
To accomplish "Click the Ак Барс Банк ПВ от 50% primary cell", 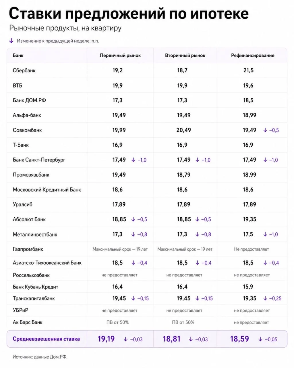I will point(117,322).
